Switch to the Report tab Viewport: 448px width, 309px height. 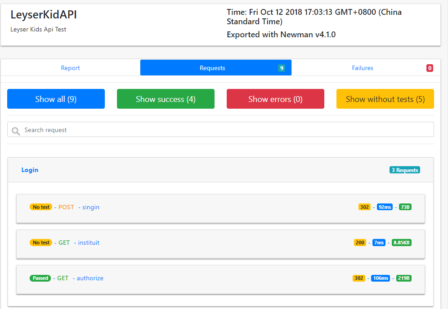(x=70, y=68)
